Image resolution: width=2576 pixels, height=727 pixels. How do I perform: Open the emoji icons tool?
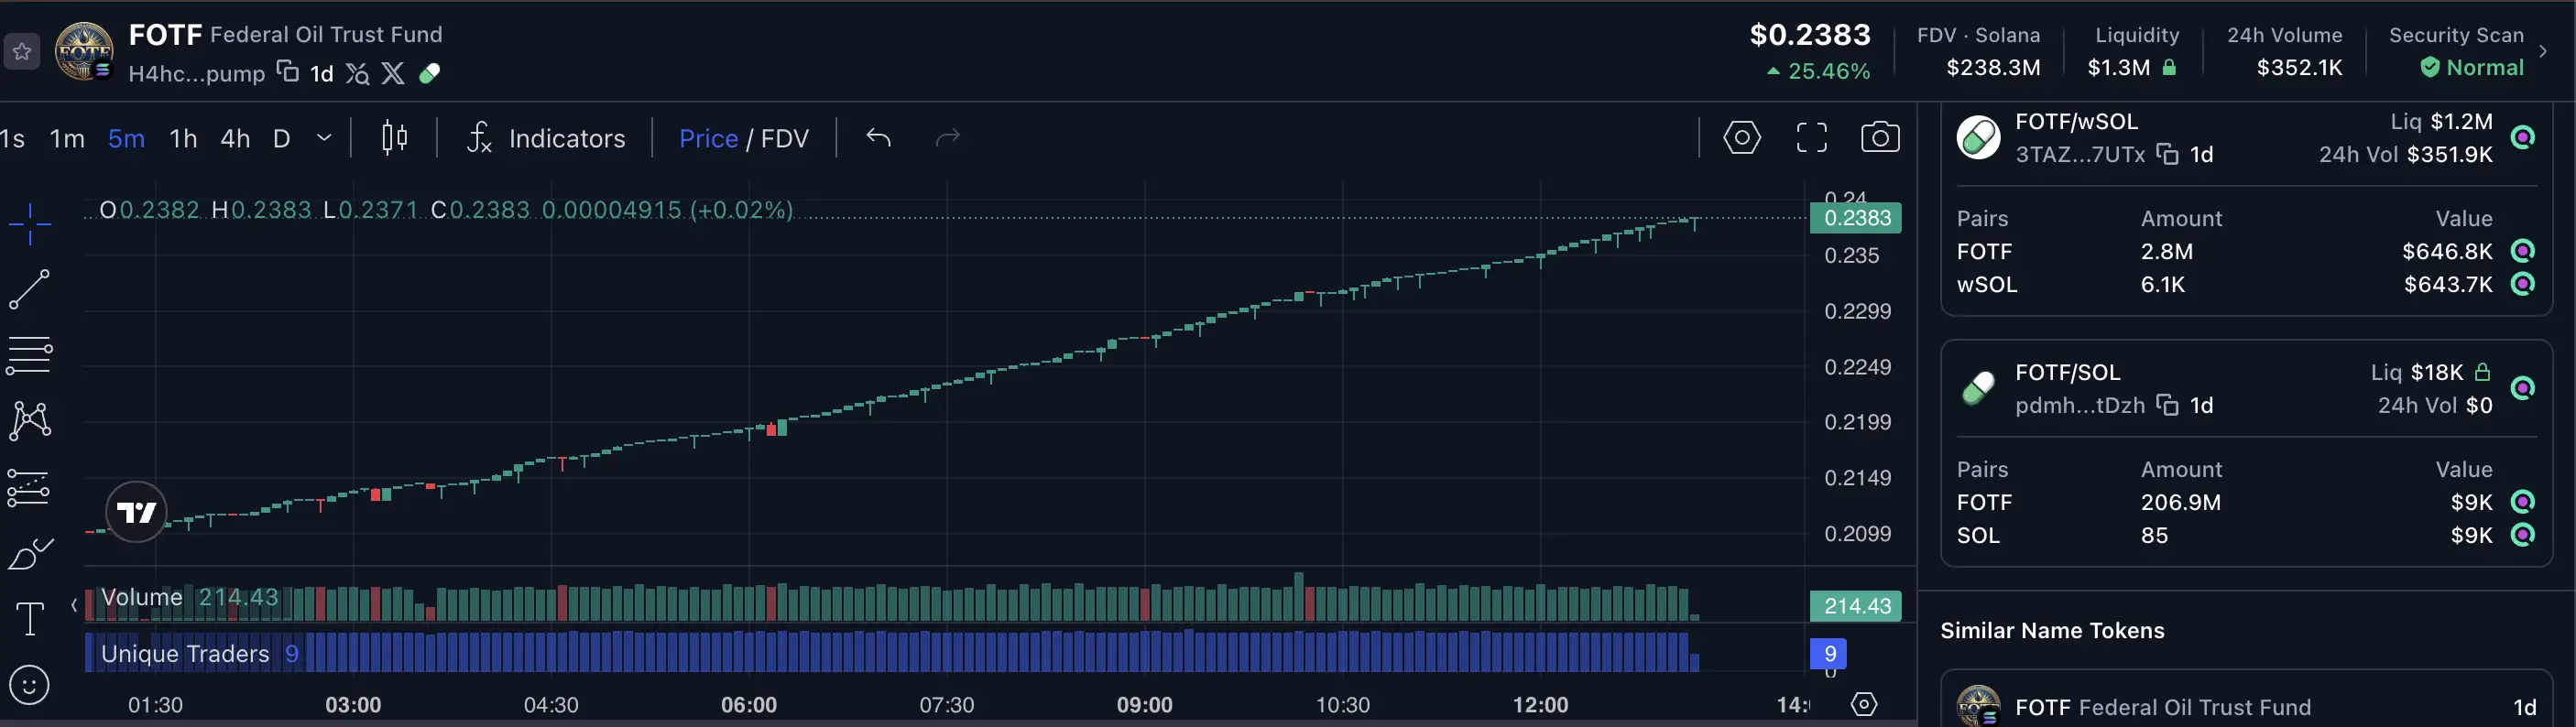coord(29,685)
